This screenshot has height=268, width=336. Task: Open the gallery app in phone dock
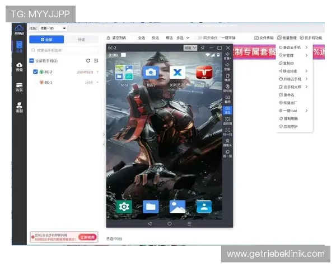point(178,207)
